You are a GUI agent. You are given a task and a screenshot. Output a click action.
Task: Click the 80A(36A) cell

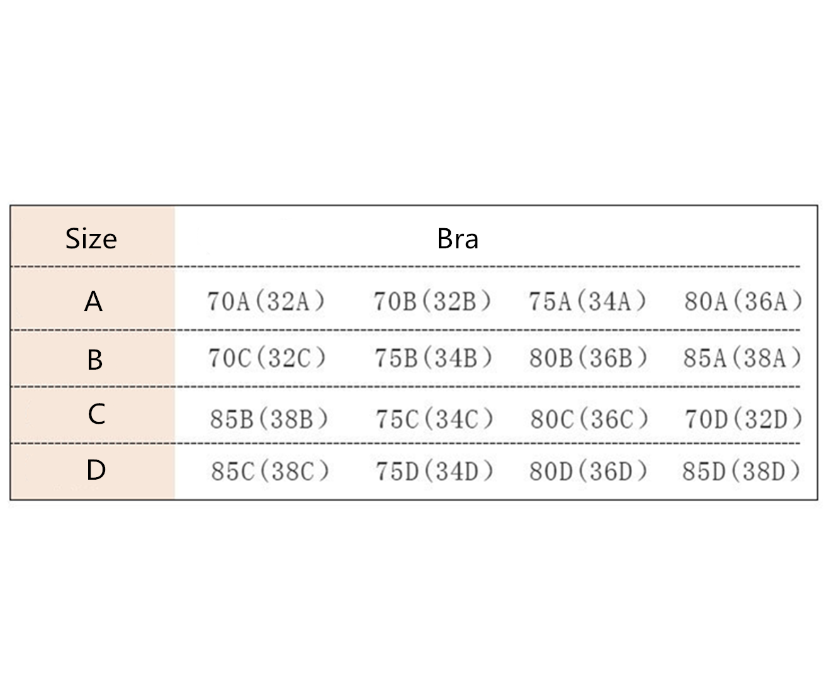(x=743, y=302)
